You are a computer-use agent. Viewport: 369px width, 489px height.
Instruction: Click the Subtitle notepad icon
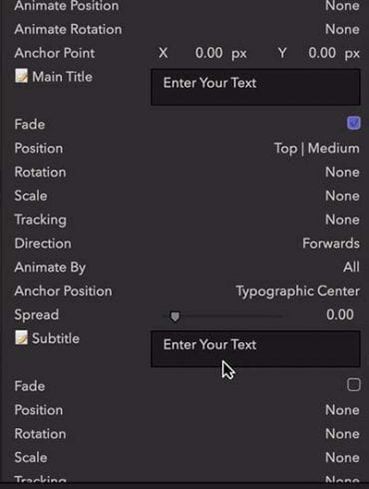click(21, 337)
